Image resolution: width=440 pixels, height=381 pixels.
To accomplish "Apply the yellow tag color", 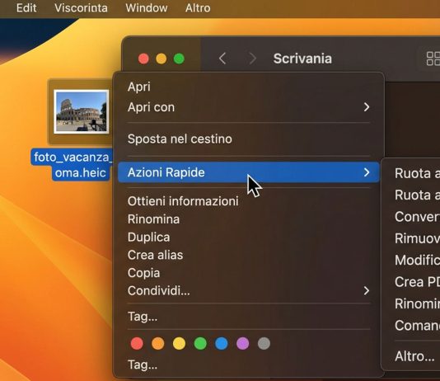I will point(179,343).
